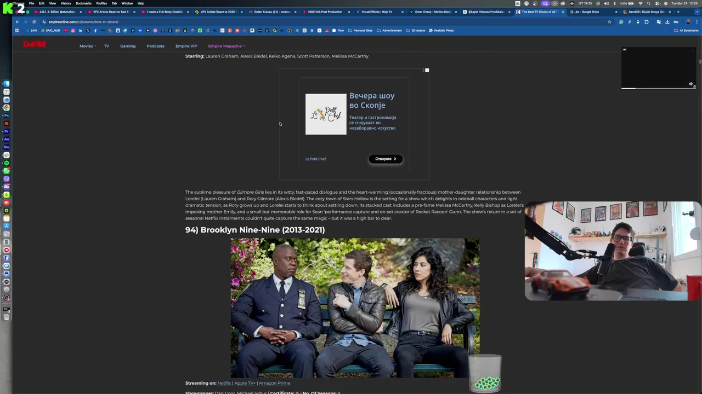The image size is (702, 394).
Task: Open the tab search dropdown arrow
Action: [697, 11]
